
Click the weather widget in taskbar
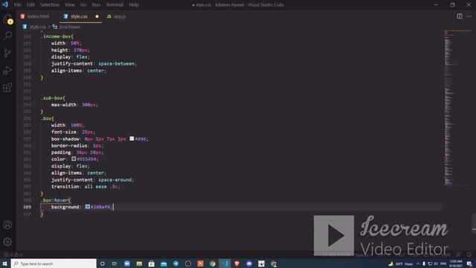tap(401, 264)
